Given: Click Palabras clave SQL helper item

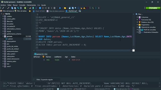Looking at the screenshot, I should click(x=147, y=22).
